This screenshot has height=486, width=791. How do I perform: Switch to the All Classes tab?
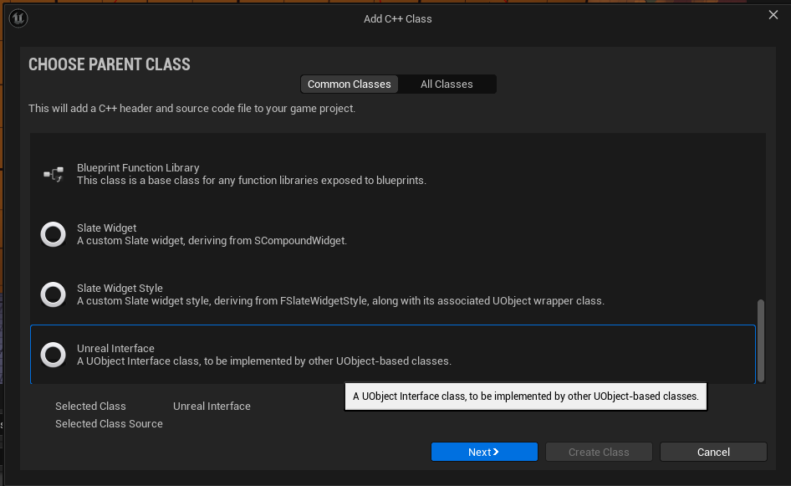click(x=447, y=84)
